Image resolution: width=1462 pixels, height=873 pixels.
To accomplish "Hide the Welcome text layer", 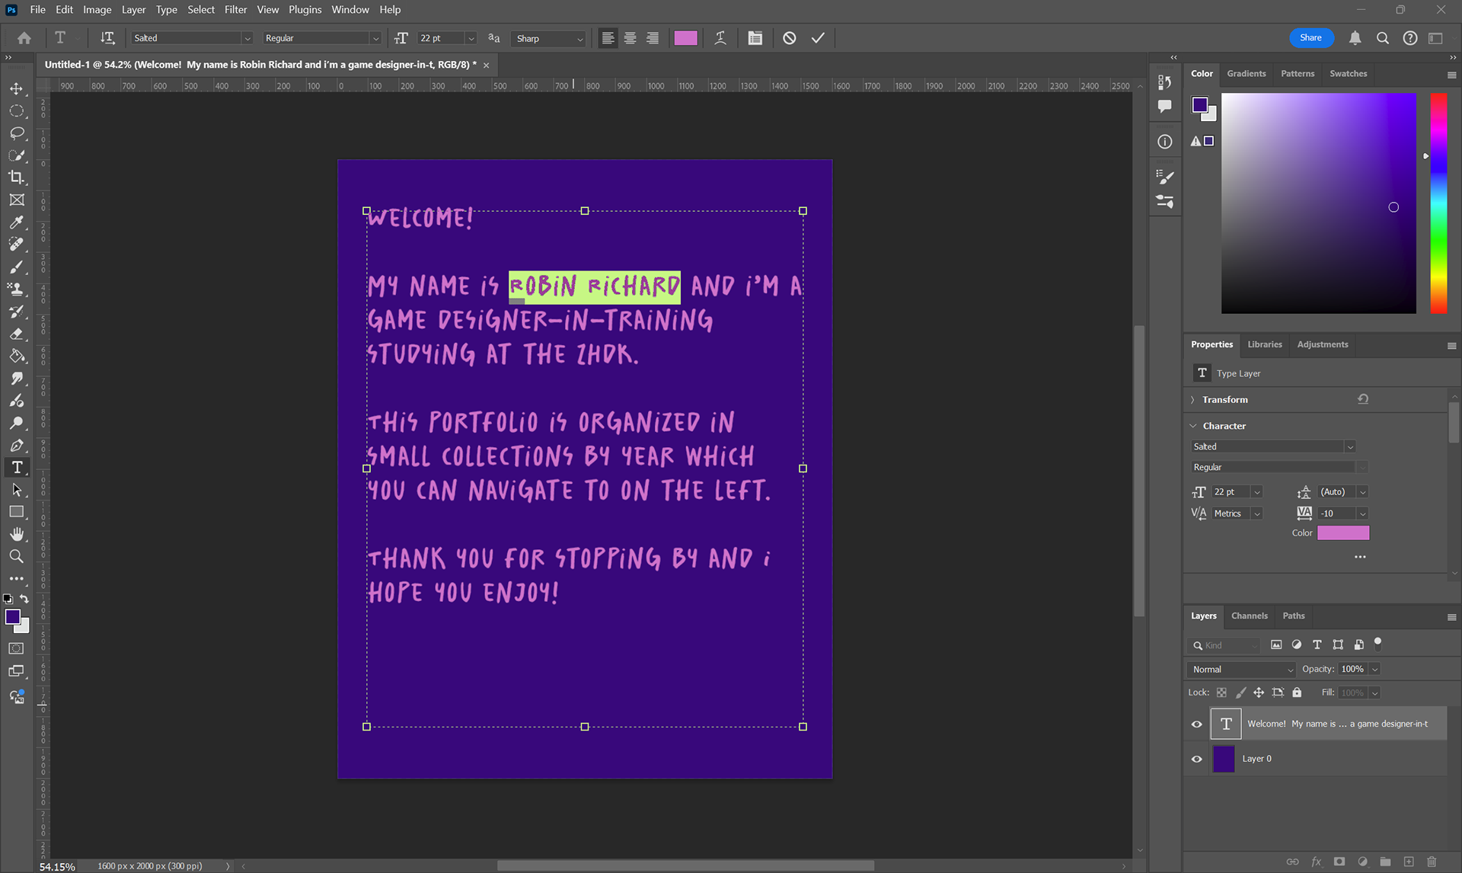I will 1196,724.
